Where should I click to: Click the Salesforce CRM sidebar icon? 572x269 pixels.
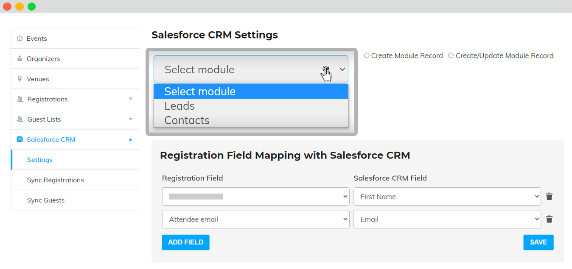coord(20,139)
